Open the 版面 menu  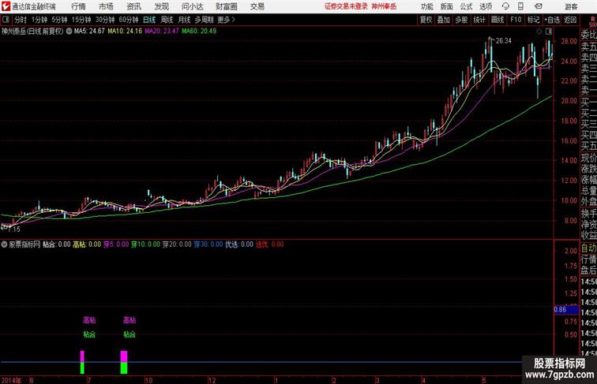pyautogui.click(x=447, y=6)
